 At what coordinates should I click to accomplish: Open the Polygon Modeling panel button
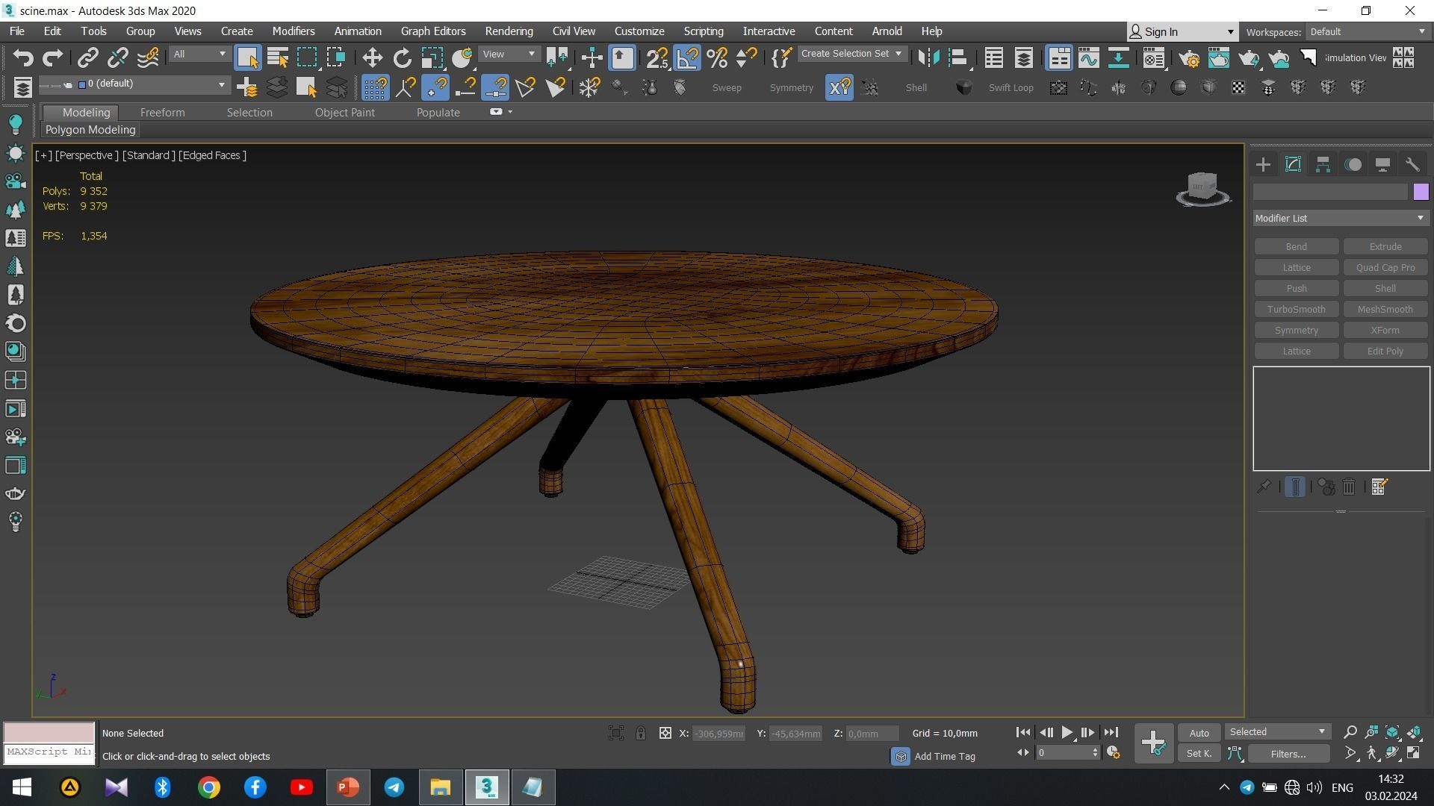90,130
